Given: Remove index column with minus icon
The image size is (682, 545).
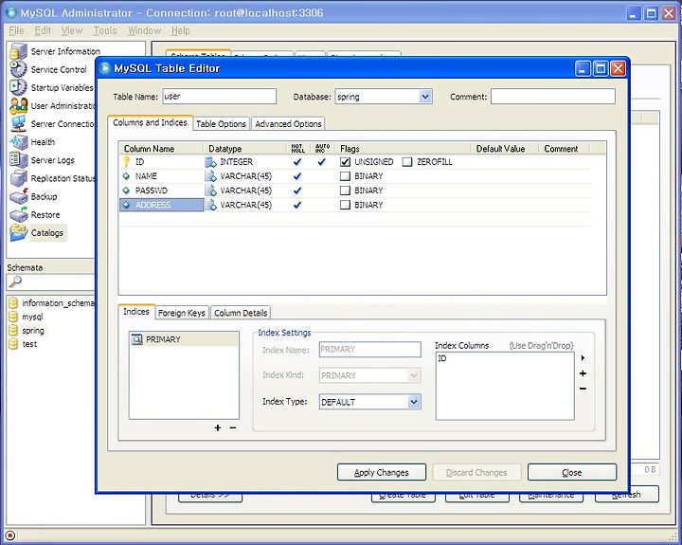Looking at the screenshot, I should click(583, 389).
